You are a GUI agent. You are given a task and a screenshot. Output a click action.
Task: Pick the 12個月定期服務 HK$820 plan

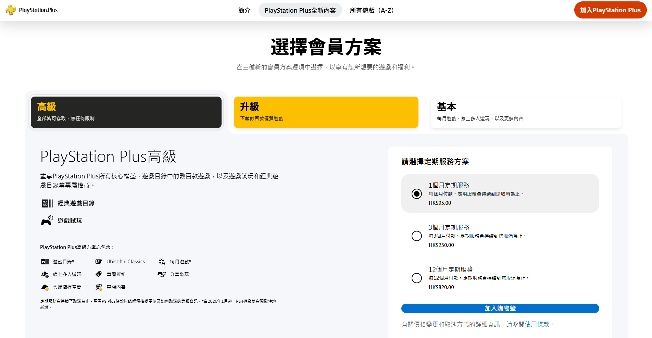[x=416, y=278]
